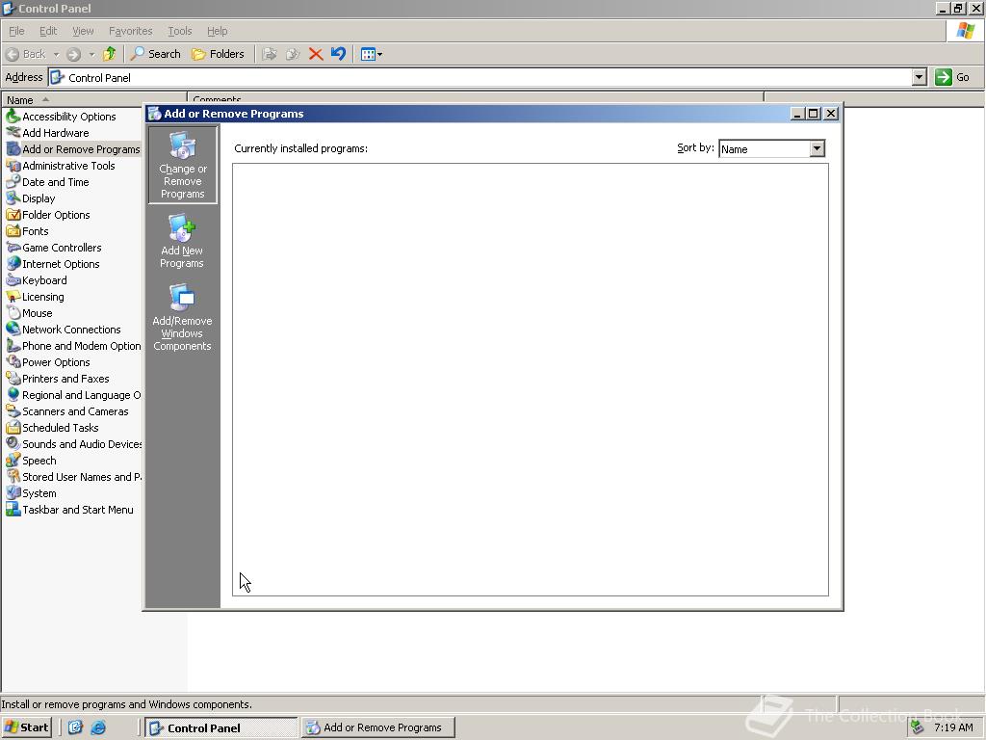Open Folder Options item
This screenshot has height=740, width=986.
48,215
